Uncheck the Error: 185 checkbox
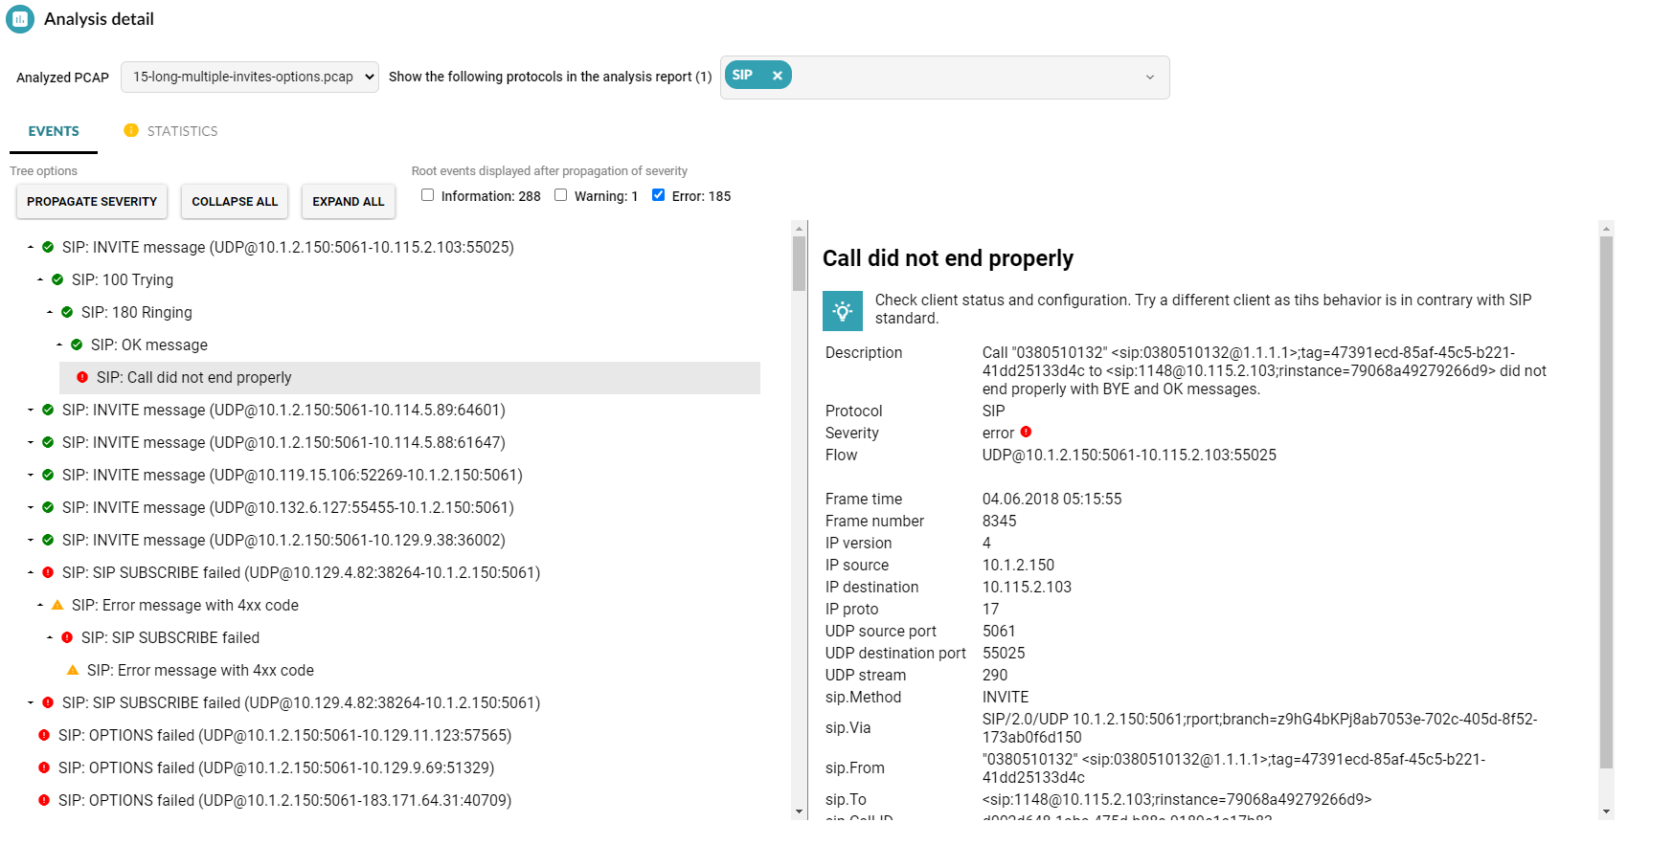Viewport: 1673px width, 845px height. [x=658, y=195]
